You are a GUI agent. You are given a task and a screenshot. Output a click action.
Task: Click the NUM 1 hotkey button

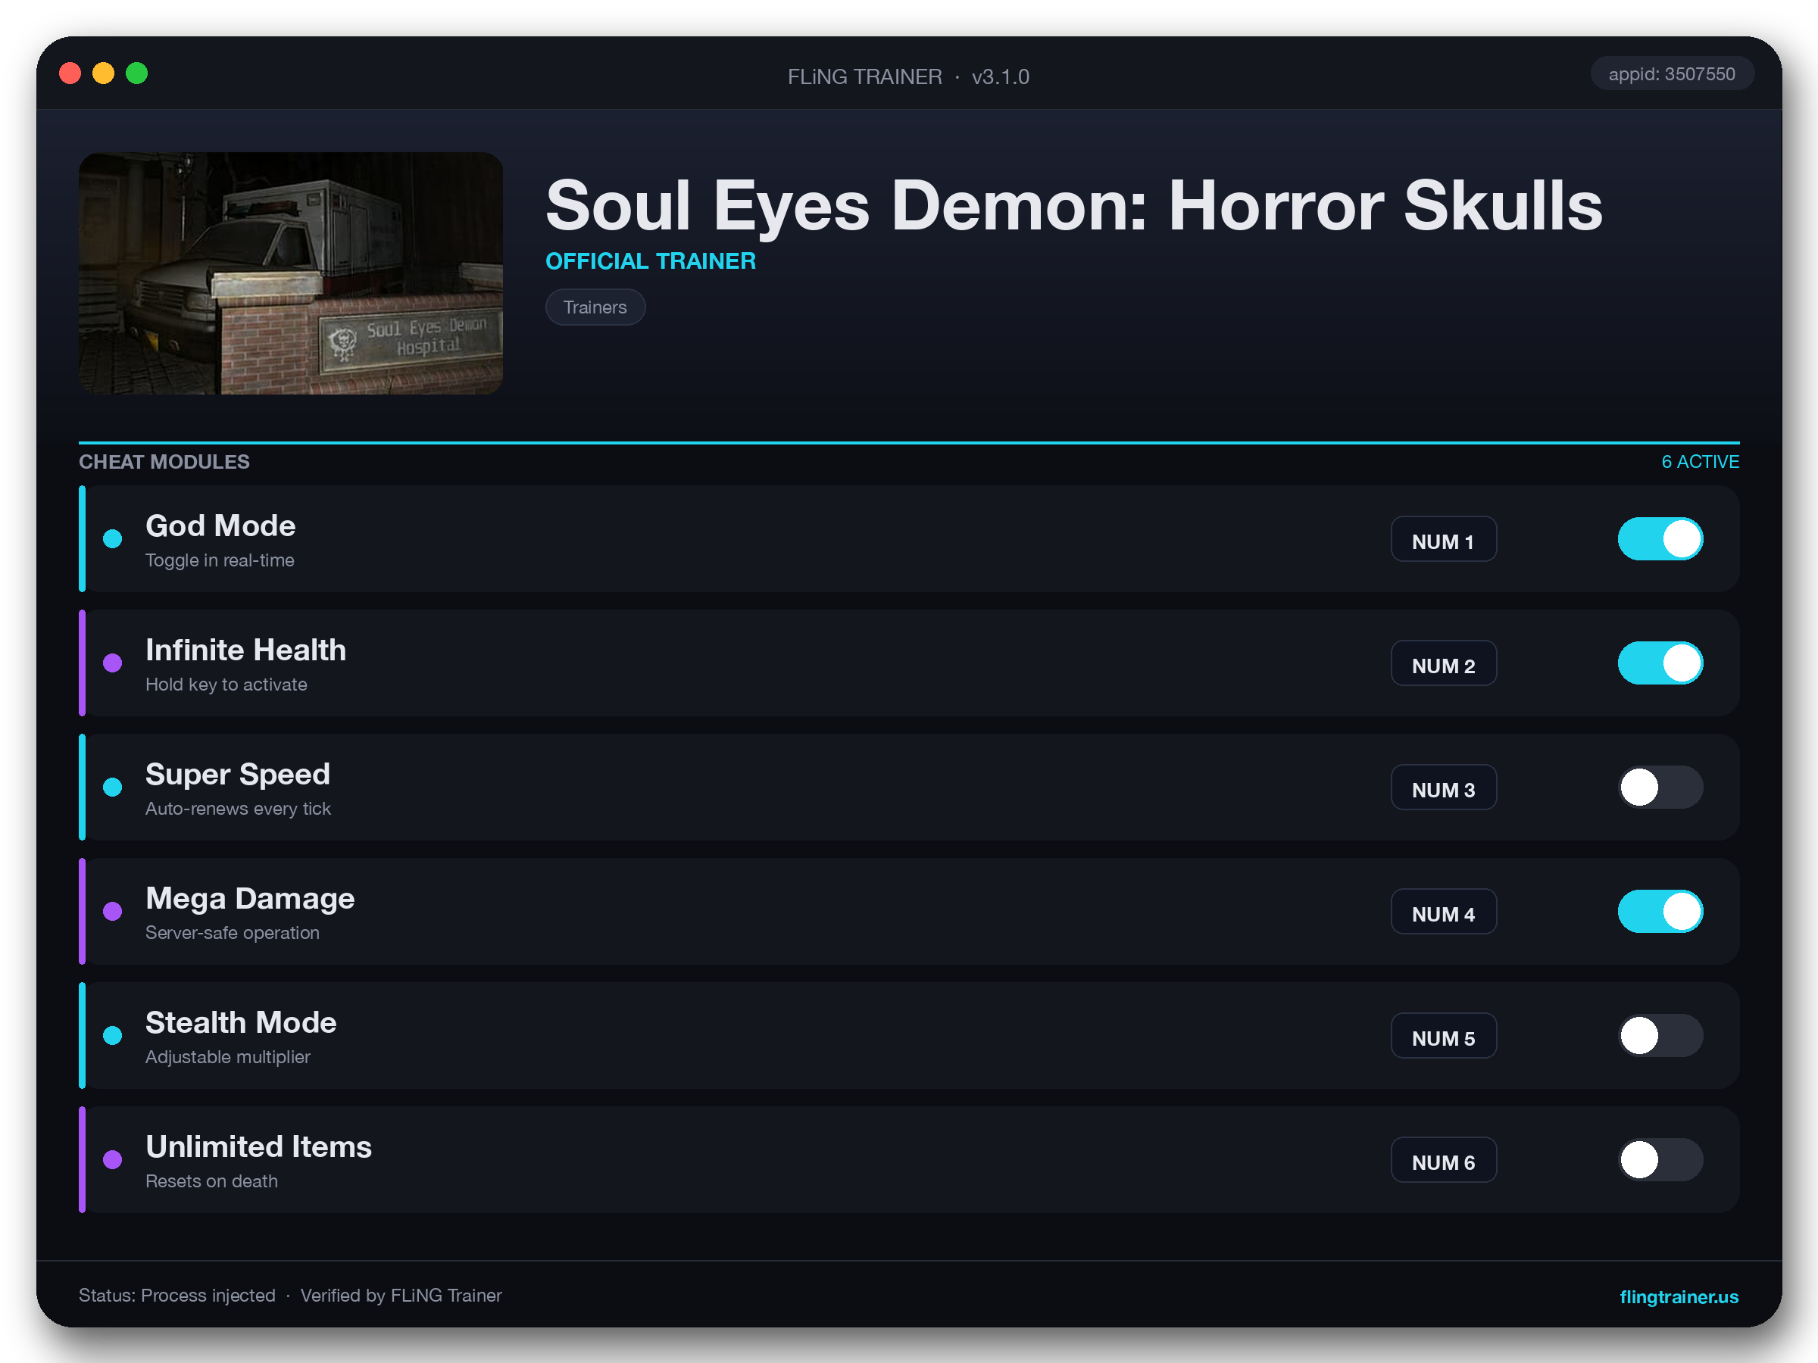[x=1443, y=539]
